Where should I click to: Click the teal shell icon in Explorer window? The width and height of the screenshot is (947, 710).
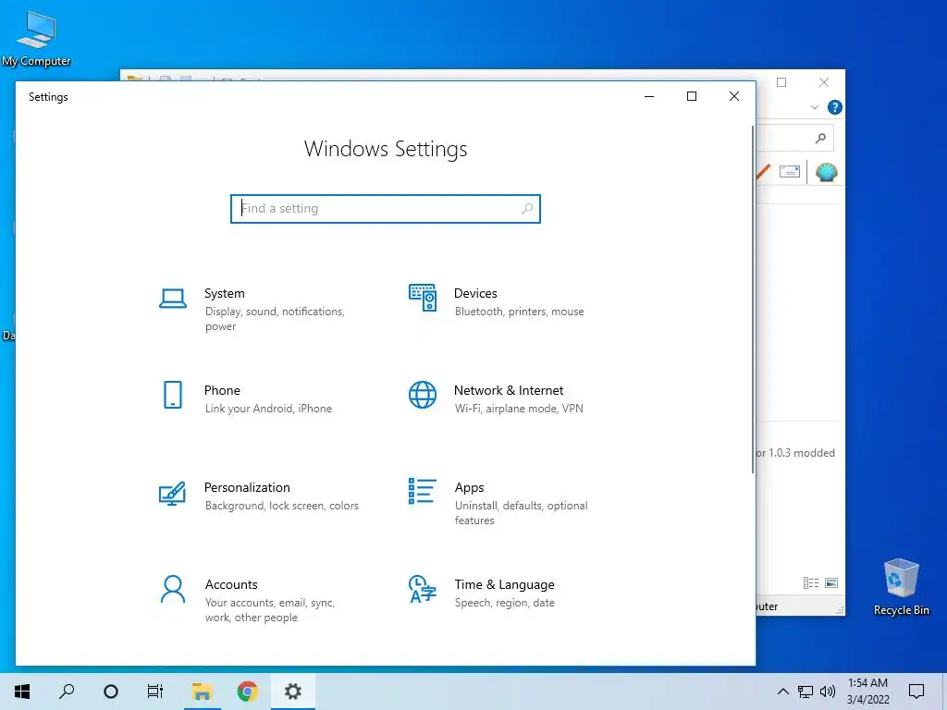pos(826,172)
